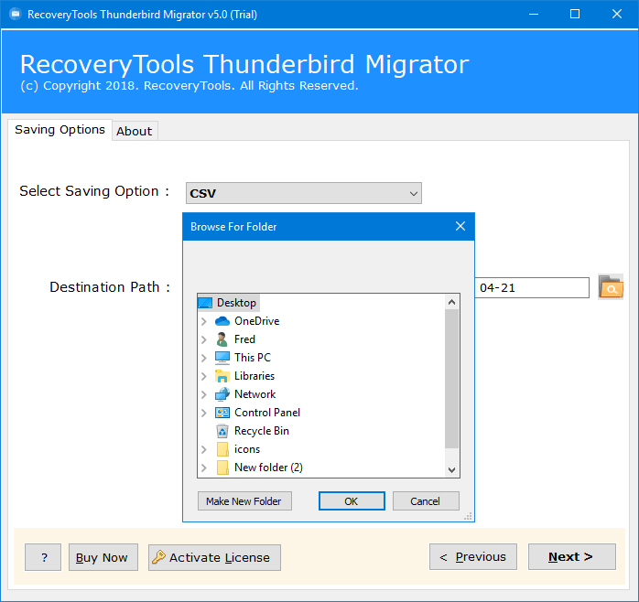Image resolution: width=639 pixels, height=602 pixels.
Task: Select the OneDrive label
Action: [x=256, y=321]
